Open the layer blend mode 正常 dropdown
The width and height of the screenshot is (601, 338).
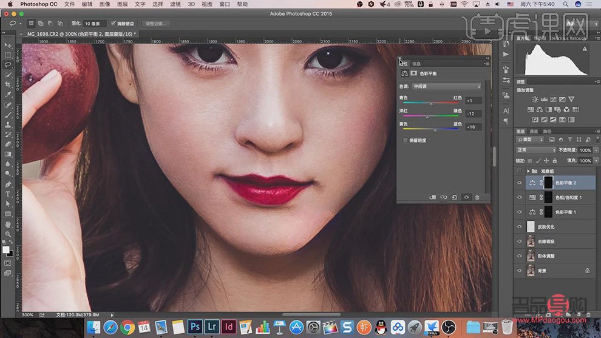click(536, 150)
